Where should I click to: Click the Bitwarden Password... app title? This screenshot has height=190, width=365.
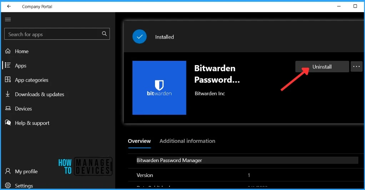pos(217,74)
